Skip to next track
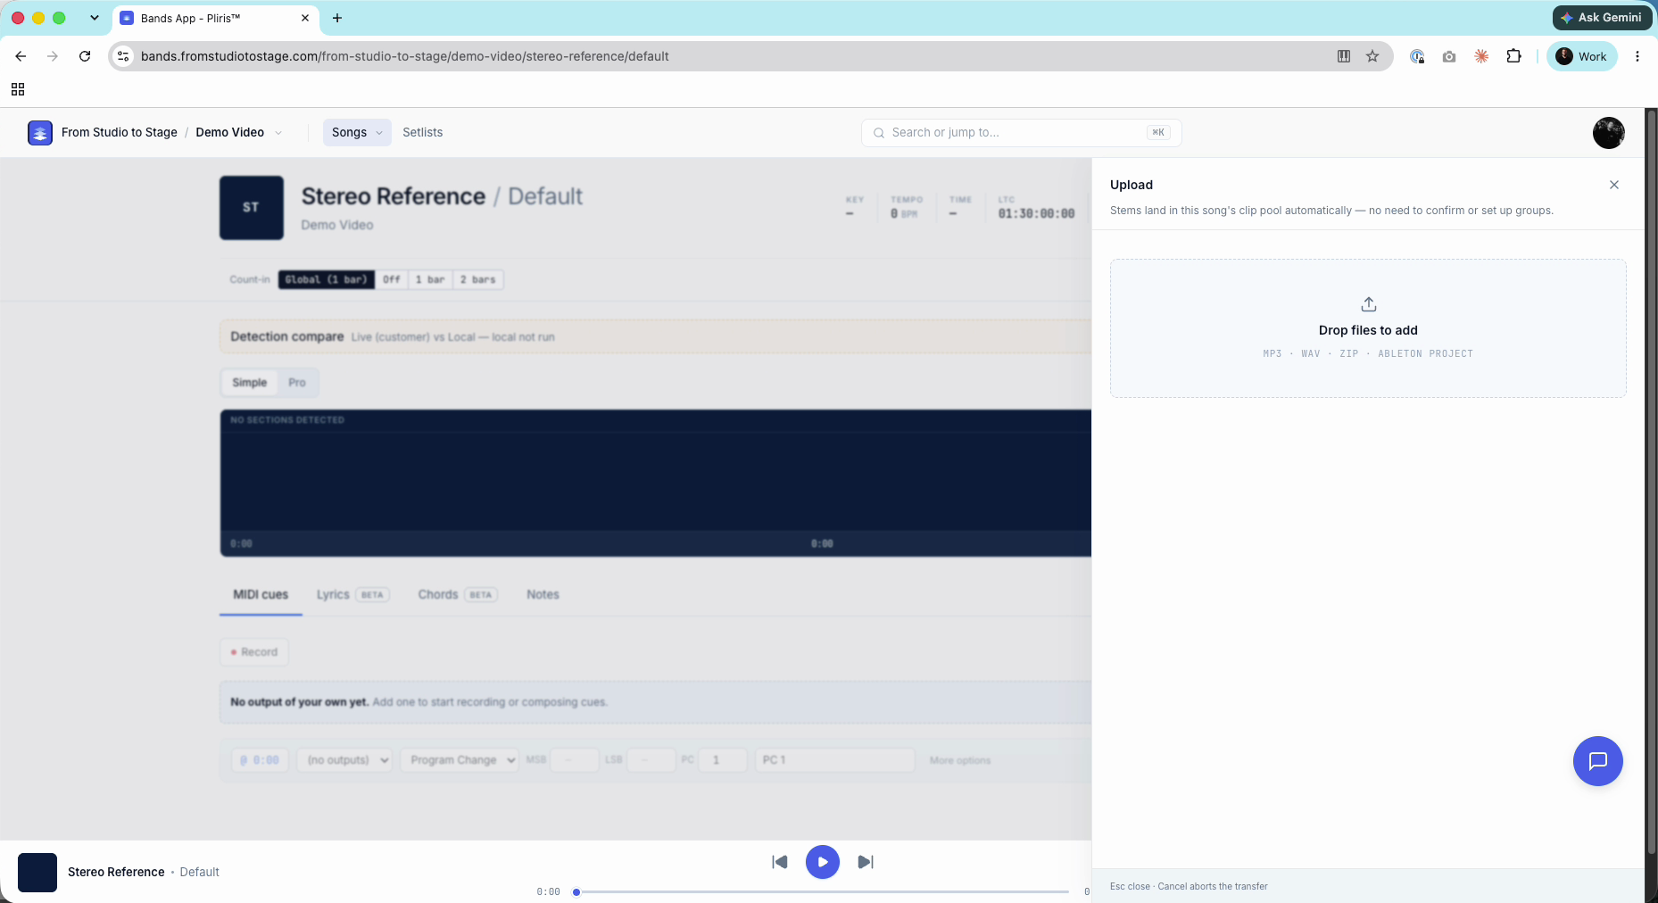The height and width of the screenshot is (903, 1658). click(865, 862)
